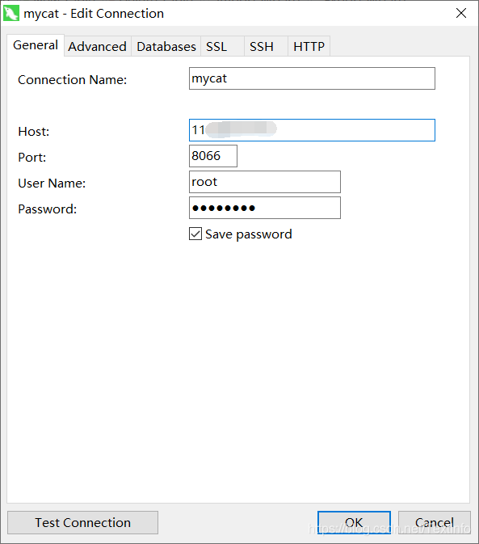
Task: Click the Connection Name field containing mycat
Action: (312, 78)
